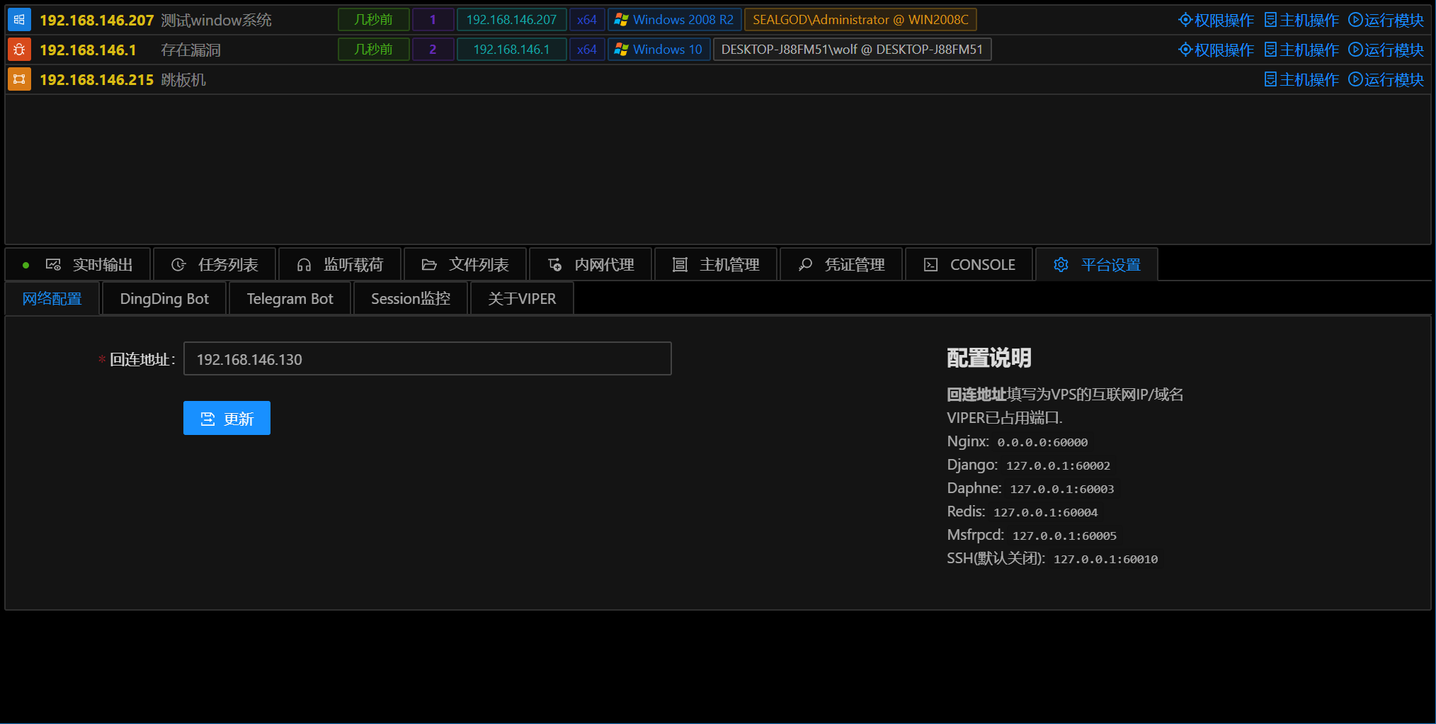Switch to the 实时输出 tab

point(79,265)
